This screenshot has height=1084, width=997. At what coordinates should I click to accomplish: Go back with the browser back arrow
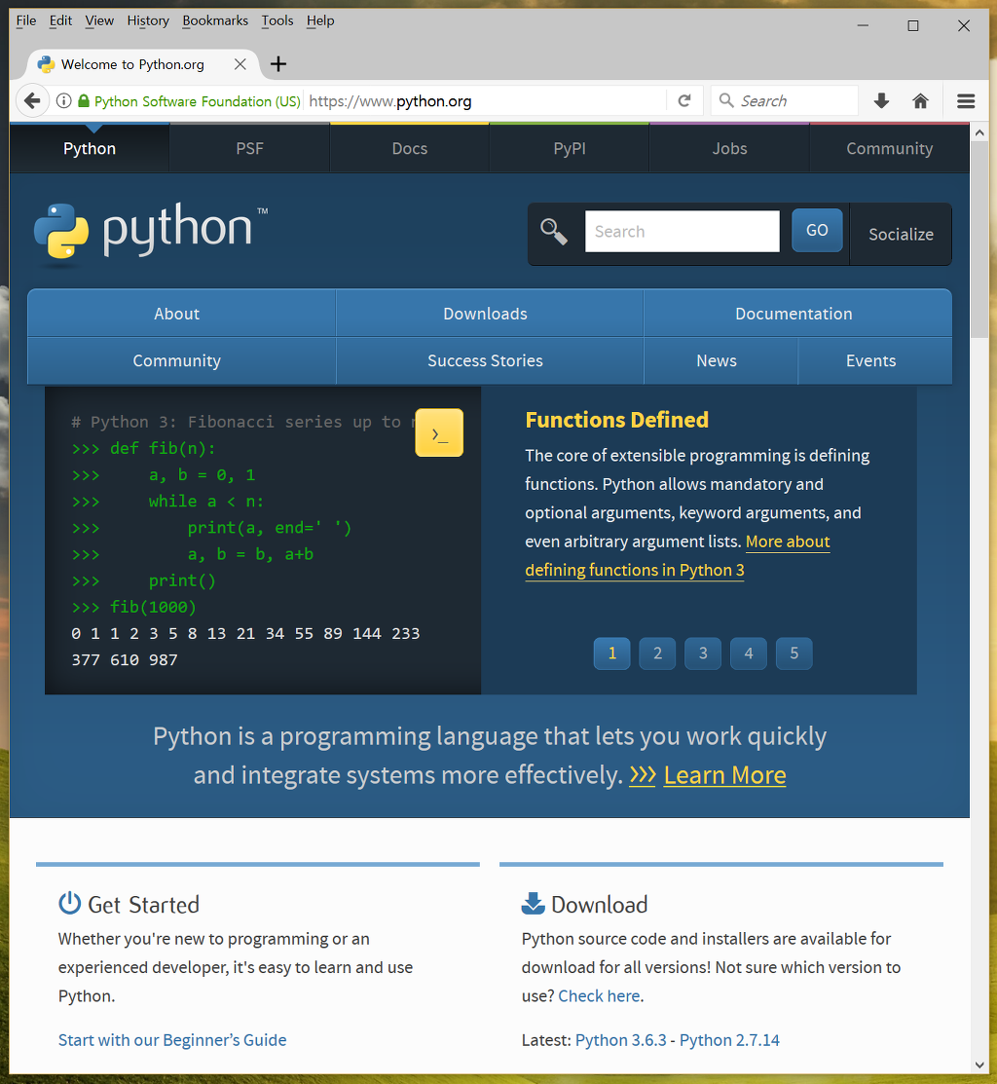[32, 101]
